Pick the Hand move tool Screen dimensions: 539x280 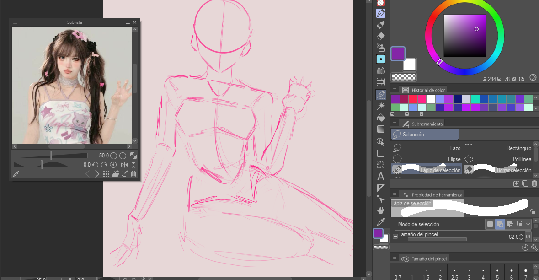pos(380,210)
